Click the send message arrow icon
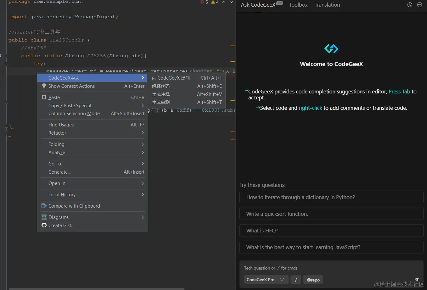The width and height of the screenshot is (427, 290). coord(417,280)
